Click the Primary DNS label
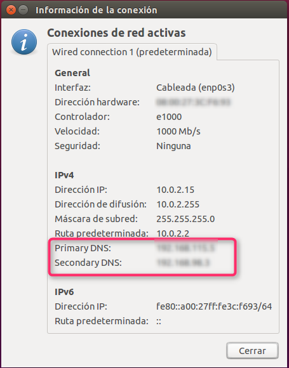This screenshot has height=368, width=289. click(83, 248)
